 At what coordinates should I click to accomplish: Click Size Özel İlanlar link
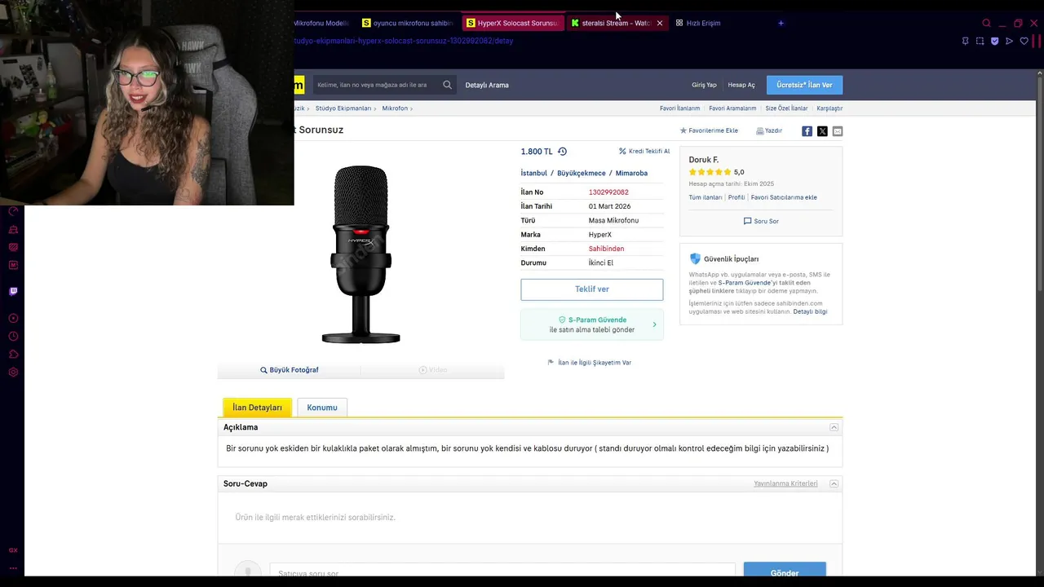click(x=786, y=108)
